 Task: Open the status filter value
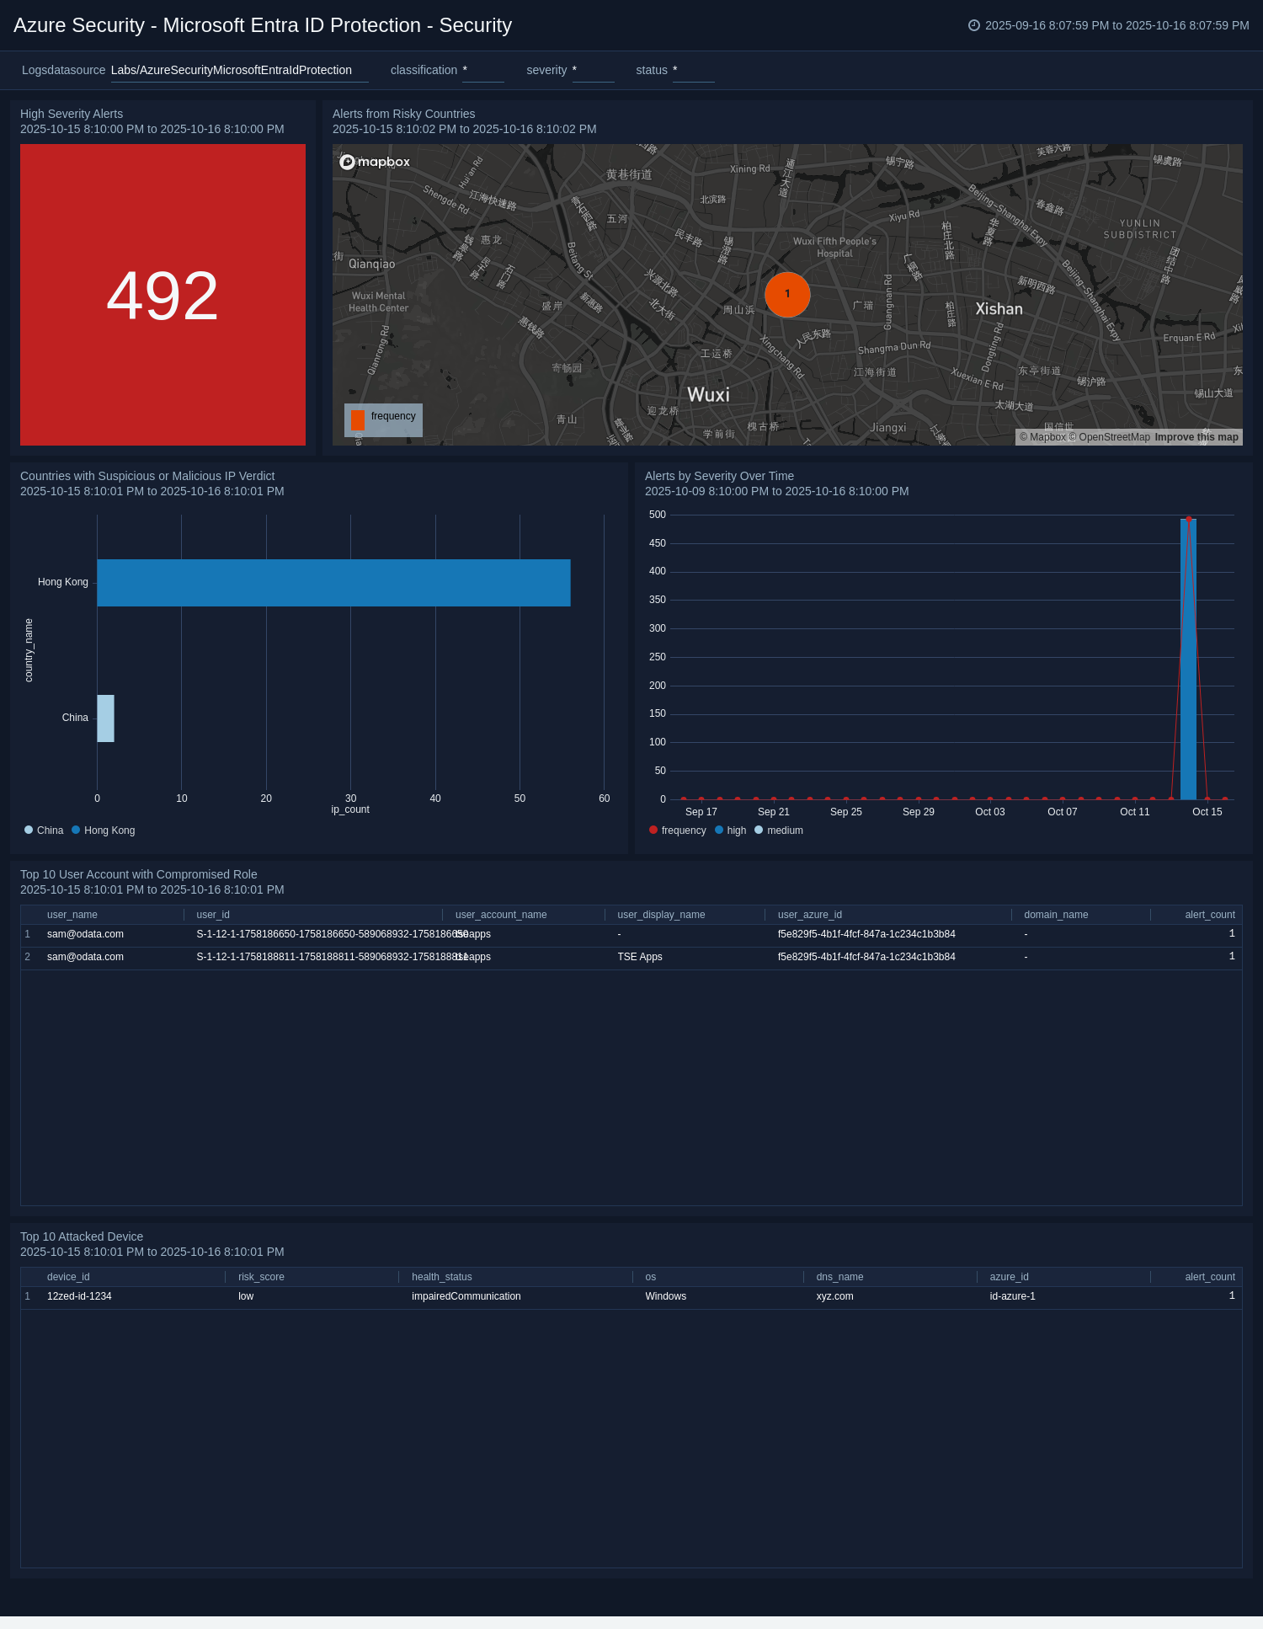[693, 71]
